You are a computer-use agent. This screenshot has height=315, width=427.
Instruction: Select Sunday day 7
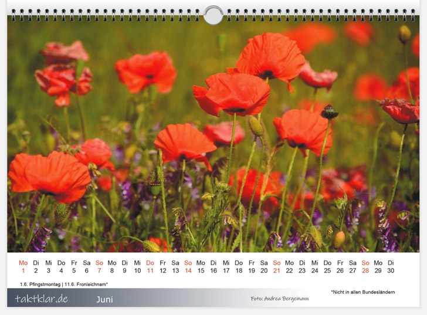(x=99, y=270)
